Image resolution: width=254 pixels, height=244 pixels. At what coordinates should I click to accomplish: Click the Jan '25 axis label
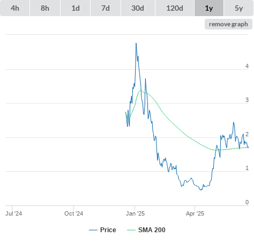(x=135, y=213)
